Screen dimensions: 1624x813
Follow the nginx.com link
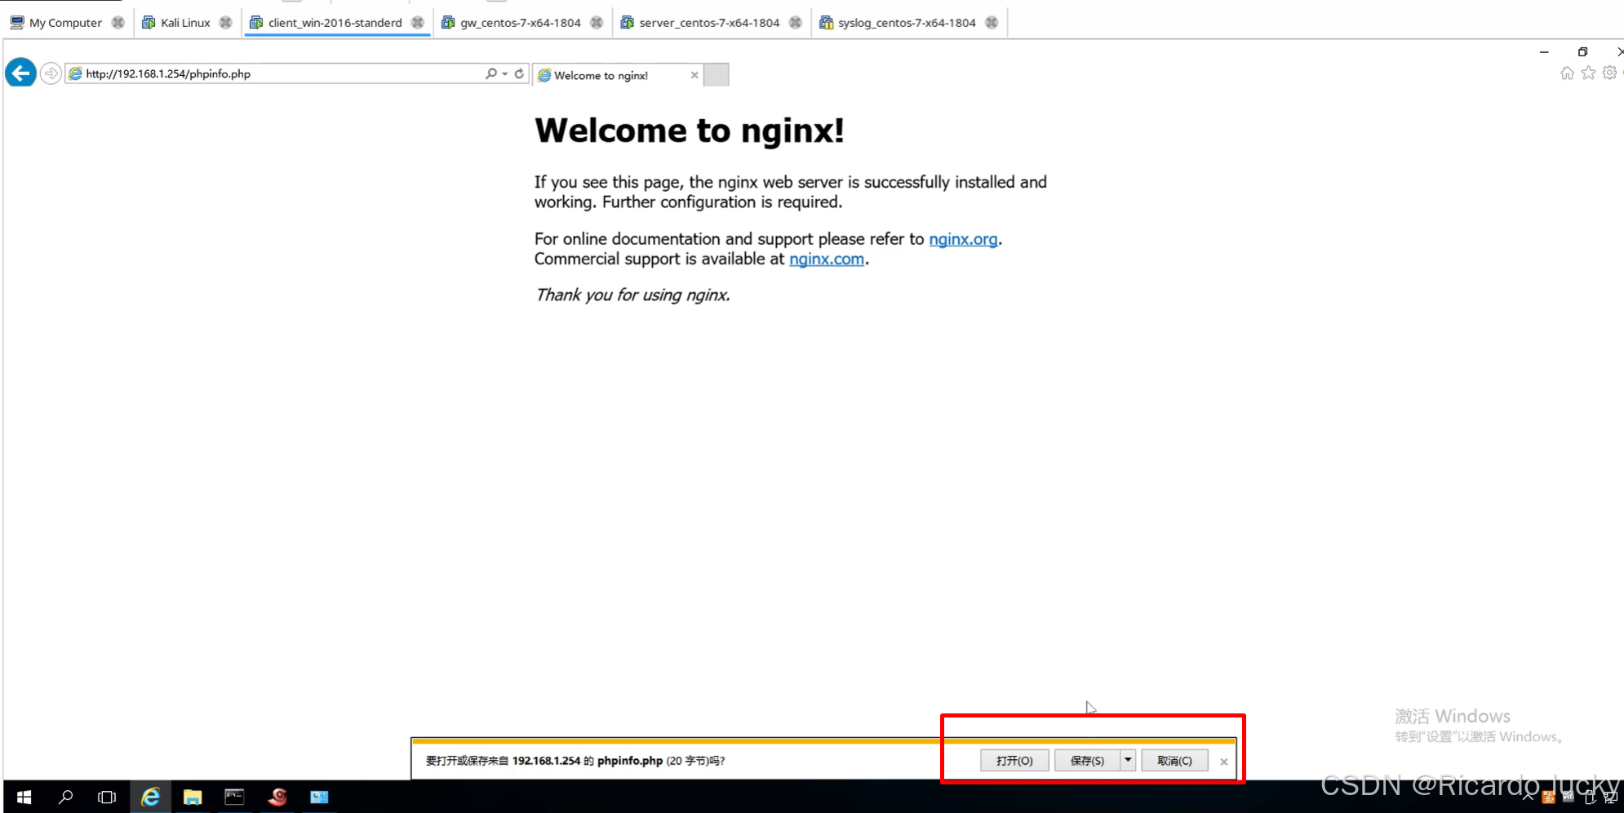tap(827, 260)
